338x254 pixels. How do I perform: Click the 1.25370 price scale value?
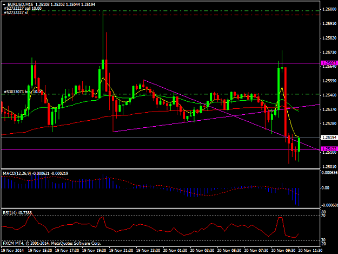[329, 109]
